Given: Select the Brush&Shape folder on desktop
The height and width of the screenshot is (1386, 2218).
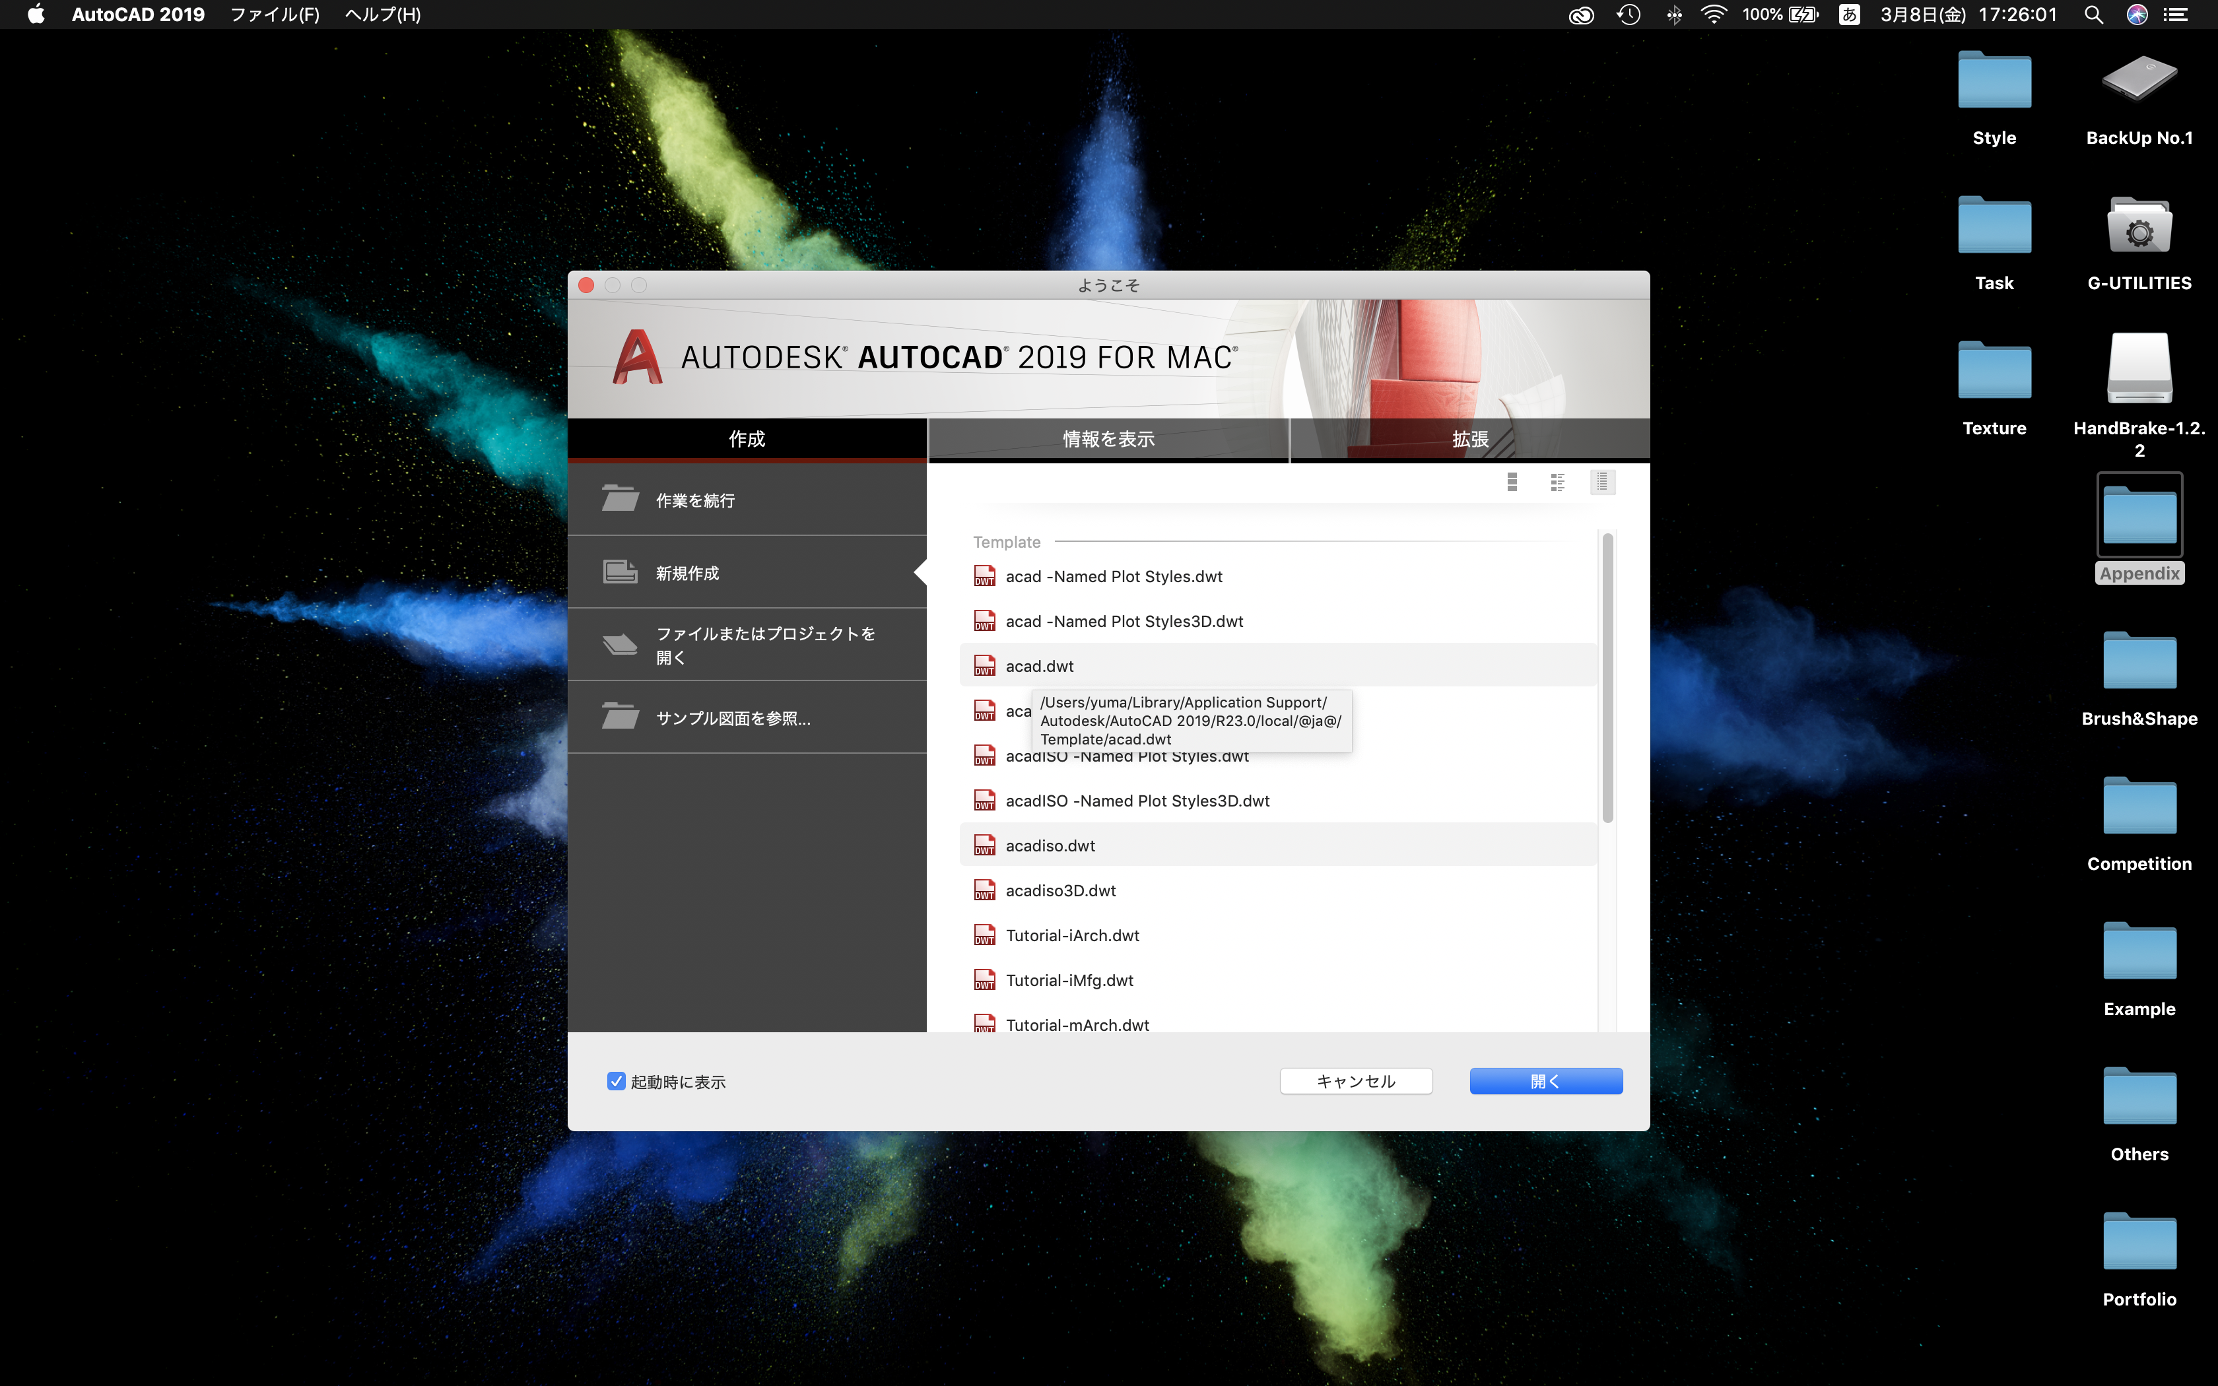Looking at the screenshot, I should (2139, 661).
